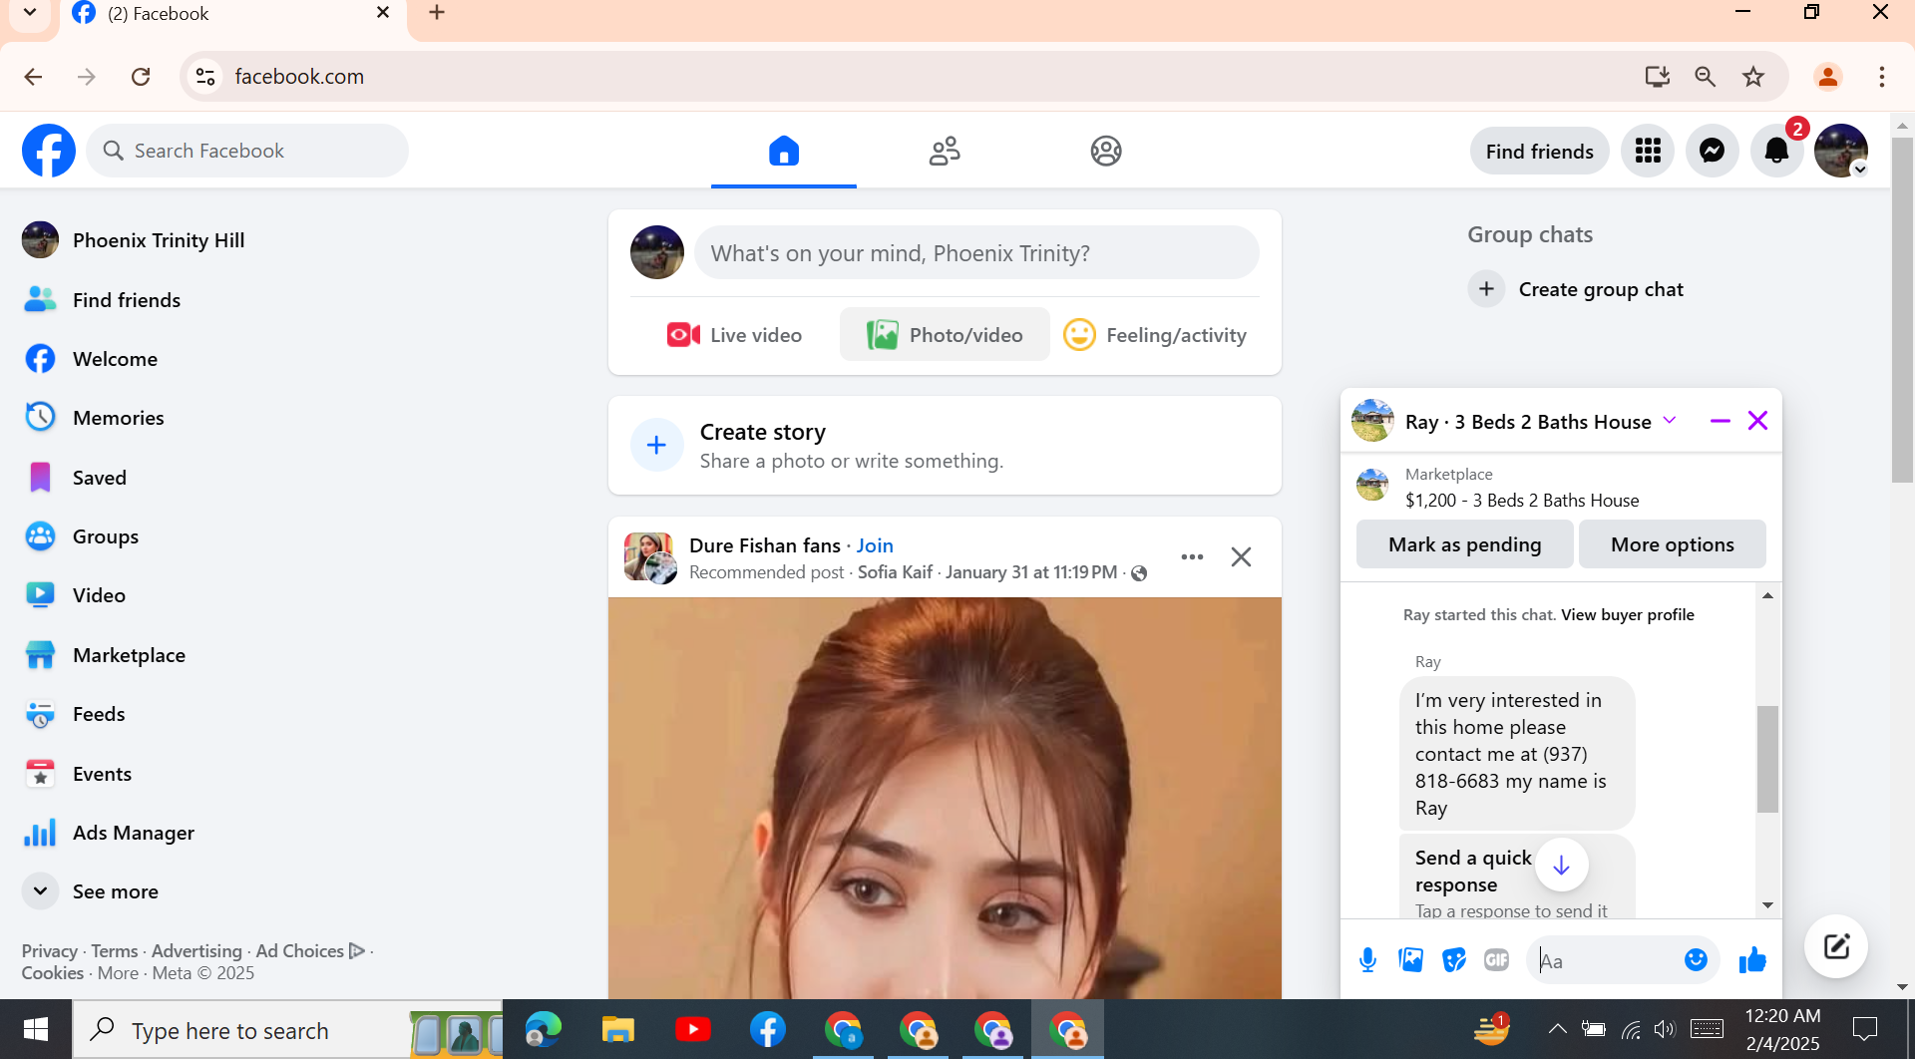
Task: Choose a sticker in chat
Action: point(1453,960)
